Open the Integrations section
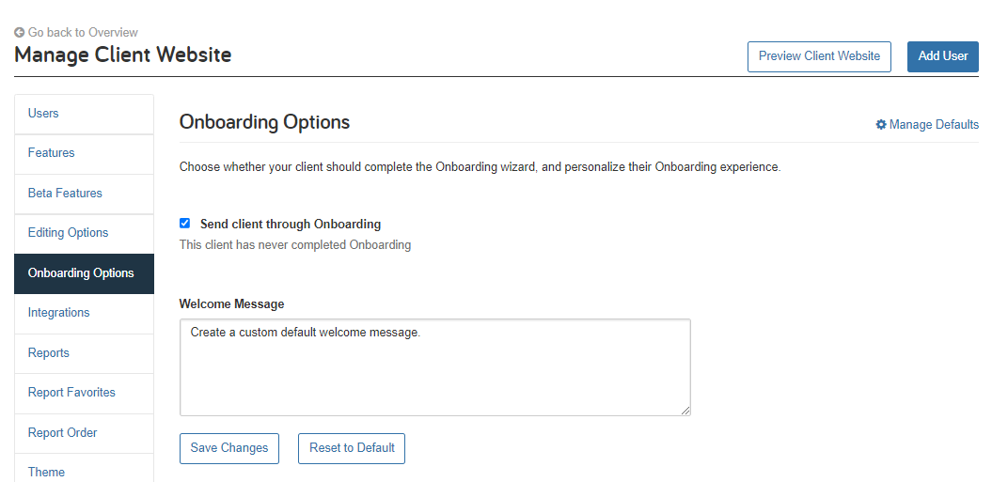992x482 pixels. pyautogui.click(x=84, y=313)
